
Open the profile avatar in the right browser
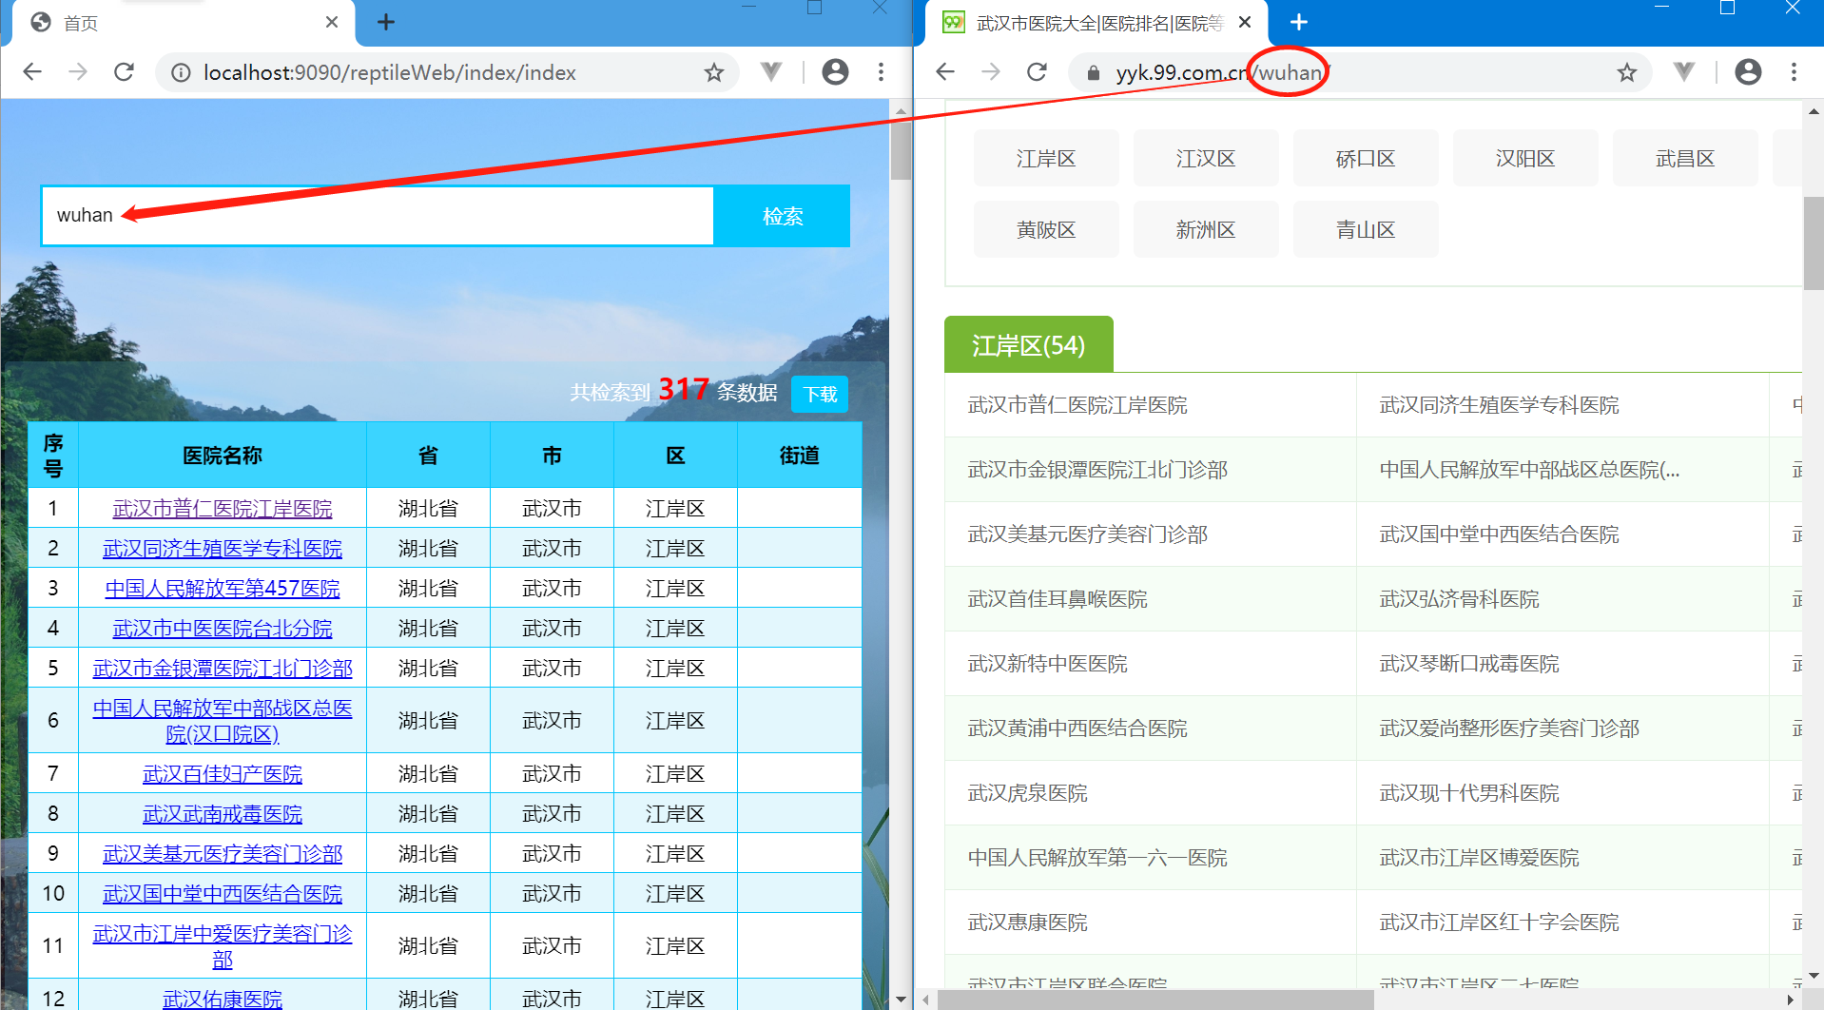coord(1748,72)
